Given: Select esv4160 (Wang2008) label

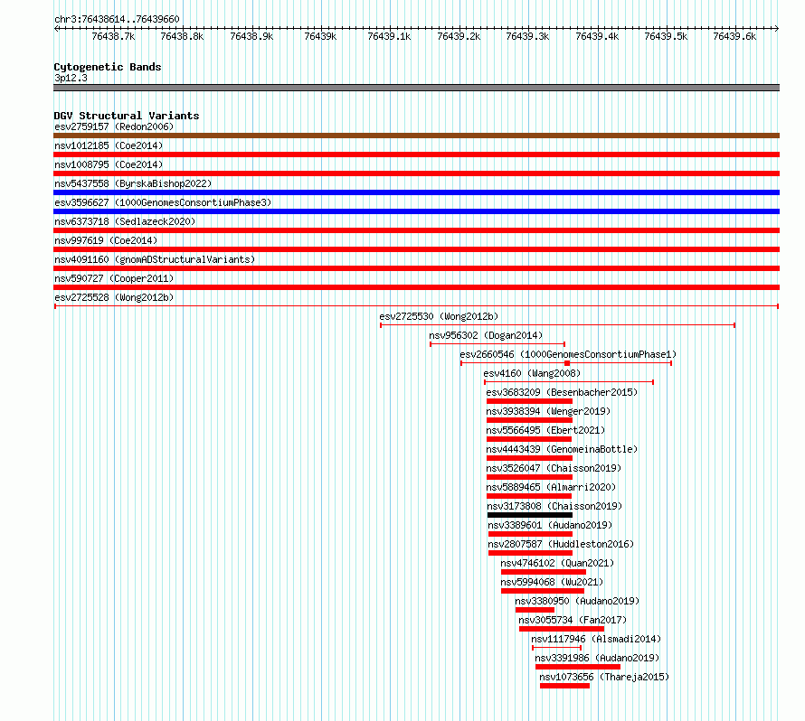Looking at the screenshot, I should click(x=532, y=373).
